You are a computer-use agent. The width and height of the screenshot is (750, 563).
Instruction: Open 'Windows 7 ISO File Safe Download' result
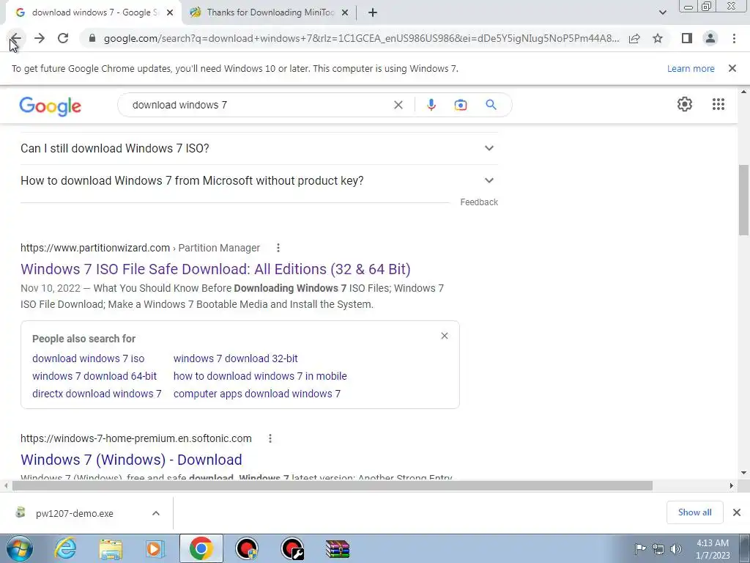(x=215, y=269)
